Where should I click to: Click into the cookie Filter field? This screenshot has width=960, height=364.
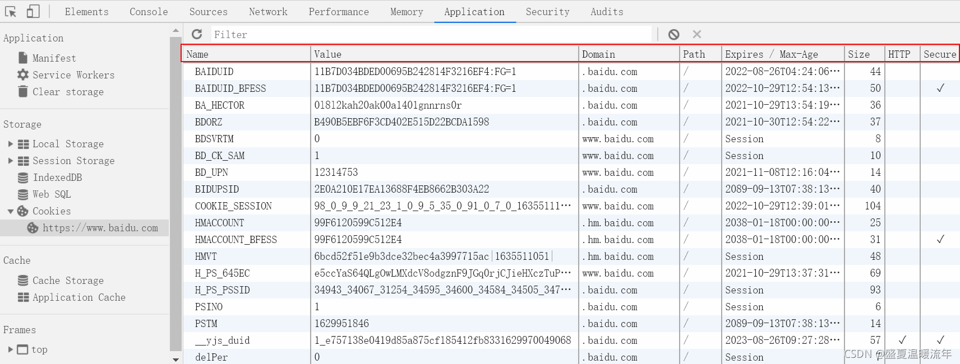(431, 34)
